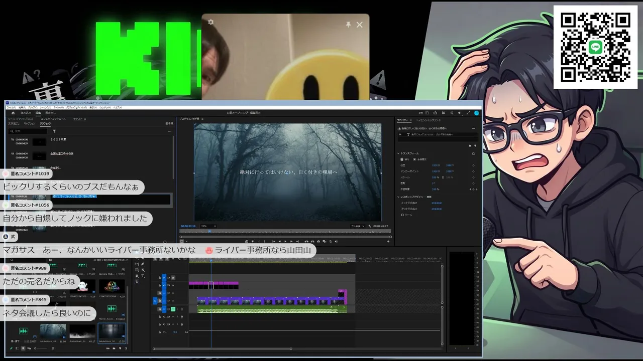Open the Program monitor zoom level dropdown

(208, 226)
